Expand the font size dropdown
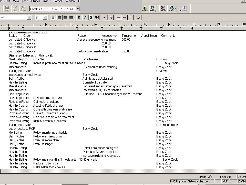 [45, 17]
